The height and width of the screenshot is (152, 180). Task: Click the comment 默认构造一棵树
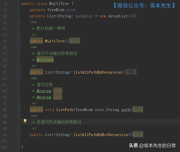[51, 28]
